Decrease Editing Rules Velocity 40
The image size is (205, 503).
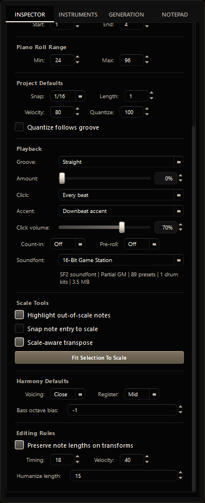[147, 462]
